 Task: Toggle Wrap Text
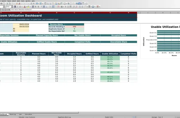50,7
